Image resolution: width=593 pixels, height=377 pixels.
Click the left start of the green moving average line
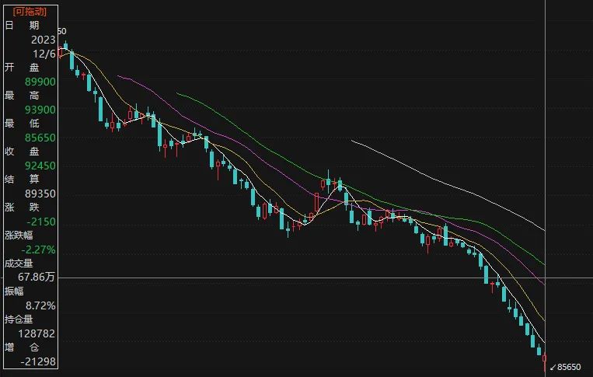pos(177,93)
